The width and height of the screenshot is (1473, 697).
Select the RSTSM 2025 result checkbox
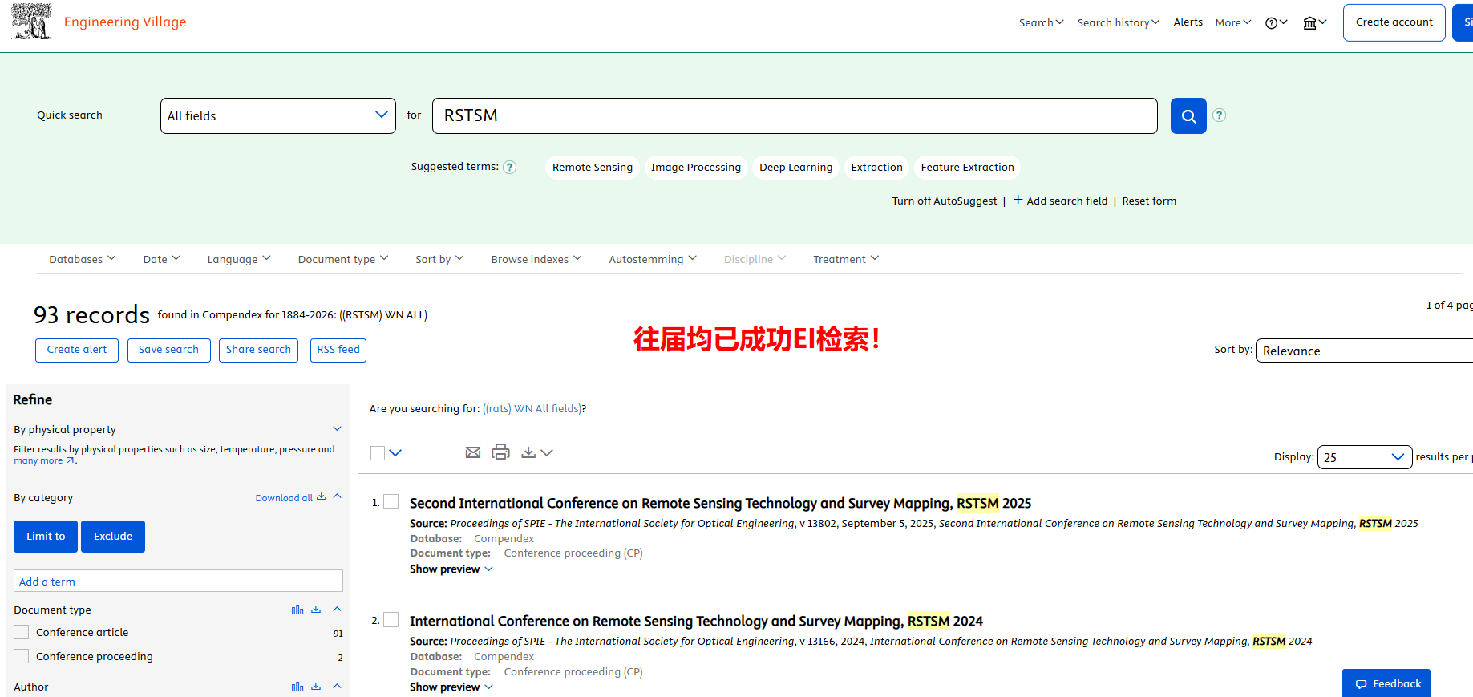(x=391, y=502)
